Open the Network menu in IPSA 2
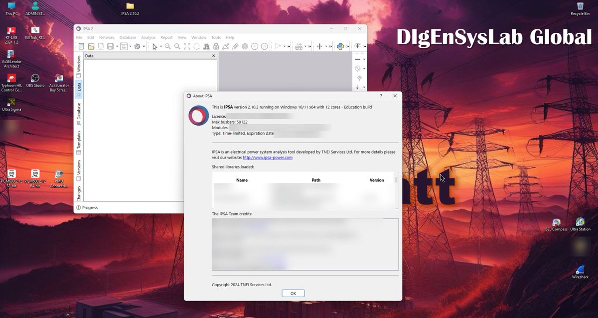Viewport: 598px width, 318px height. 107,37
